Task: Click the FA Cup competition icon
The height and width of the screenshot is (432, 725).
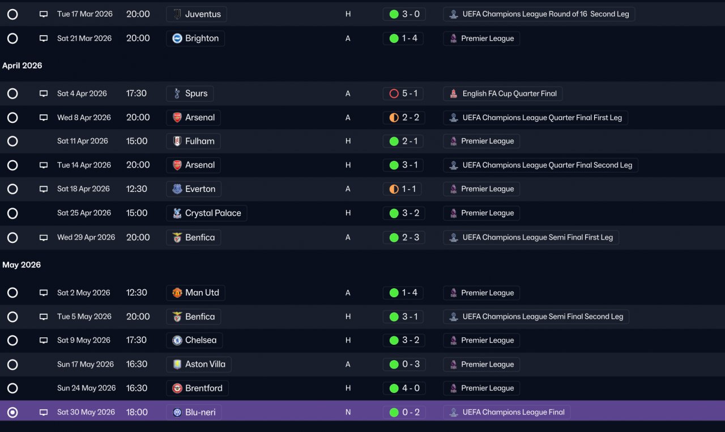Action: pos(453,93)
